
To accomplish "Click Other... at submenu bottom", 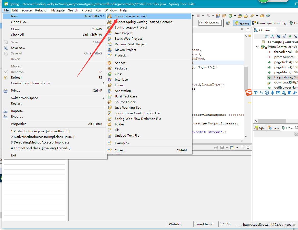I will pyautogui.click(x=149, y=150).
